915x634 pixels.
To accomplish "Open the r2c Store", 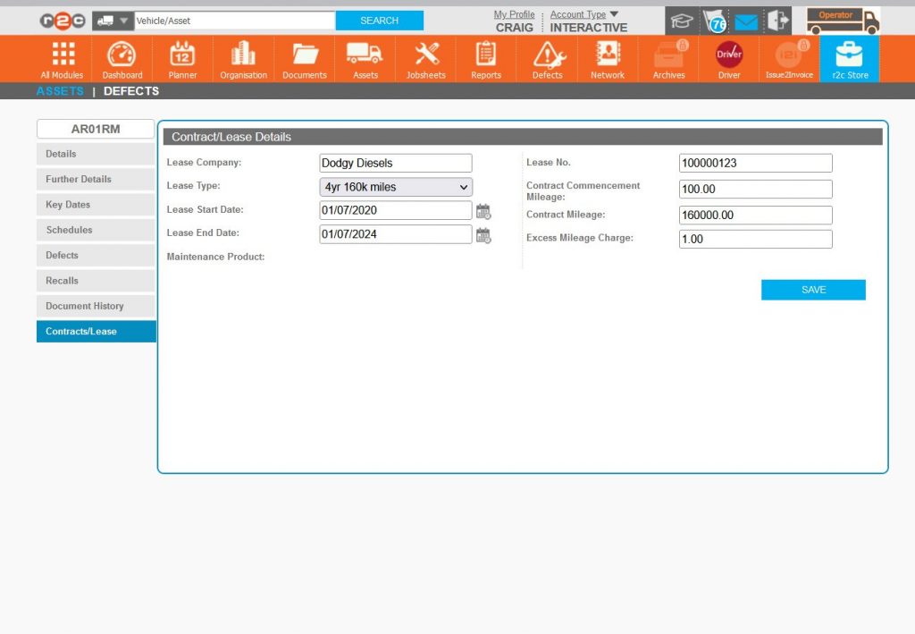I will [848, 58].
